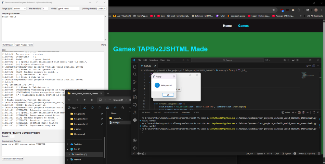Switch to the PROBLEMS panel tab
Screen dimensions: 325x164
146,112
